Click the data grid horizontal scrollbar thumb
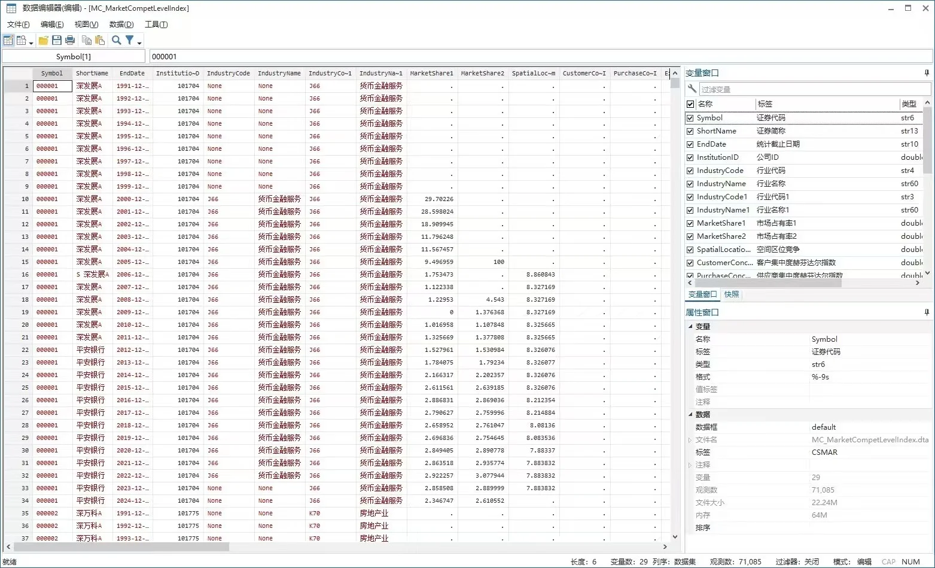The image size is (935, 568). click(121, 546)
